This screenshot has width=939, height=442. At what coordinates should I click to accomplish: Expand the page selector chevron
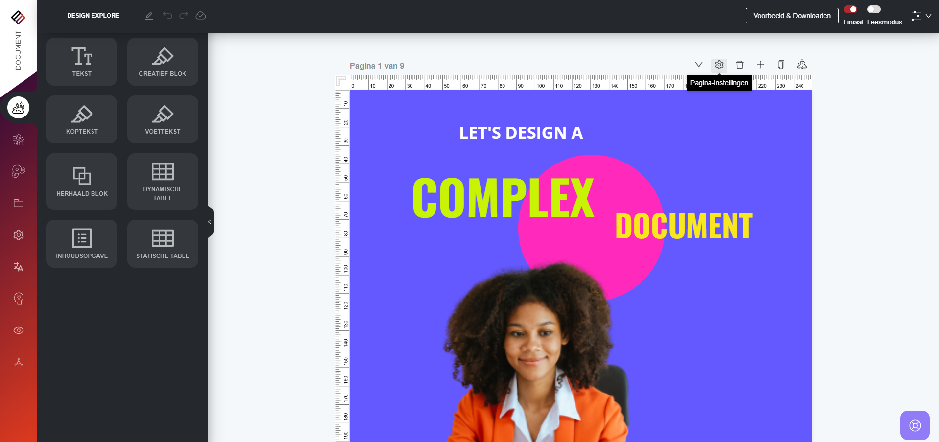point(699,65)
